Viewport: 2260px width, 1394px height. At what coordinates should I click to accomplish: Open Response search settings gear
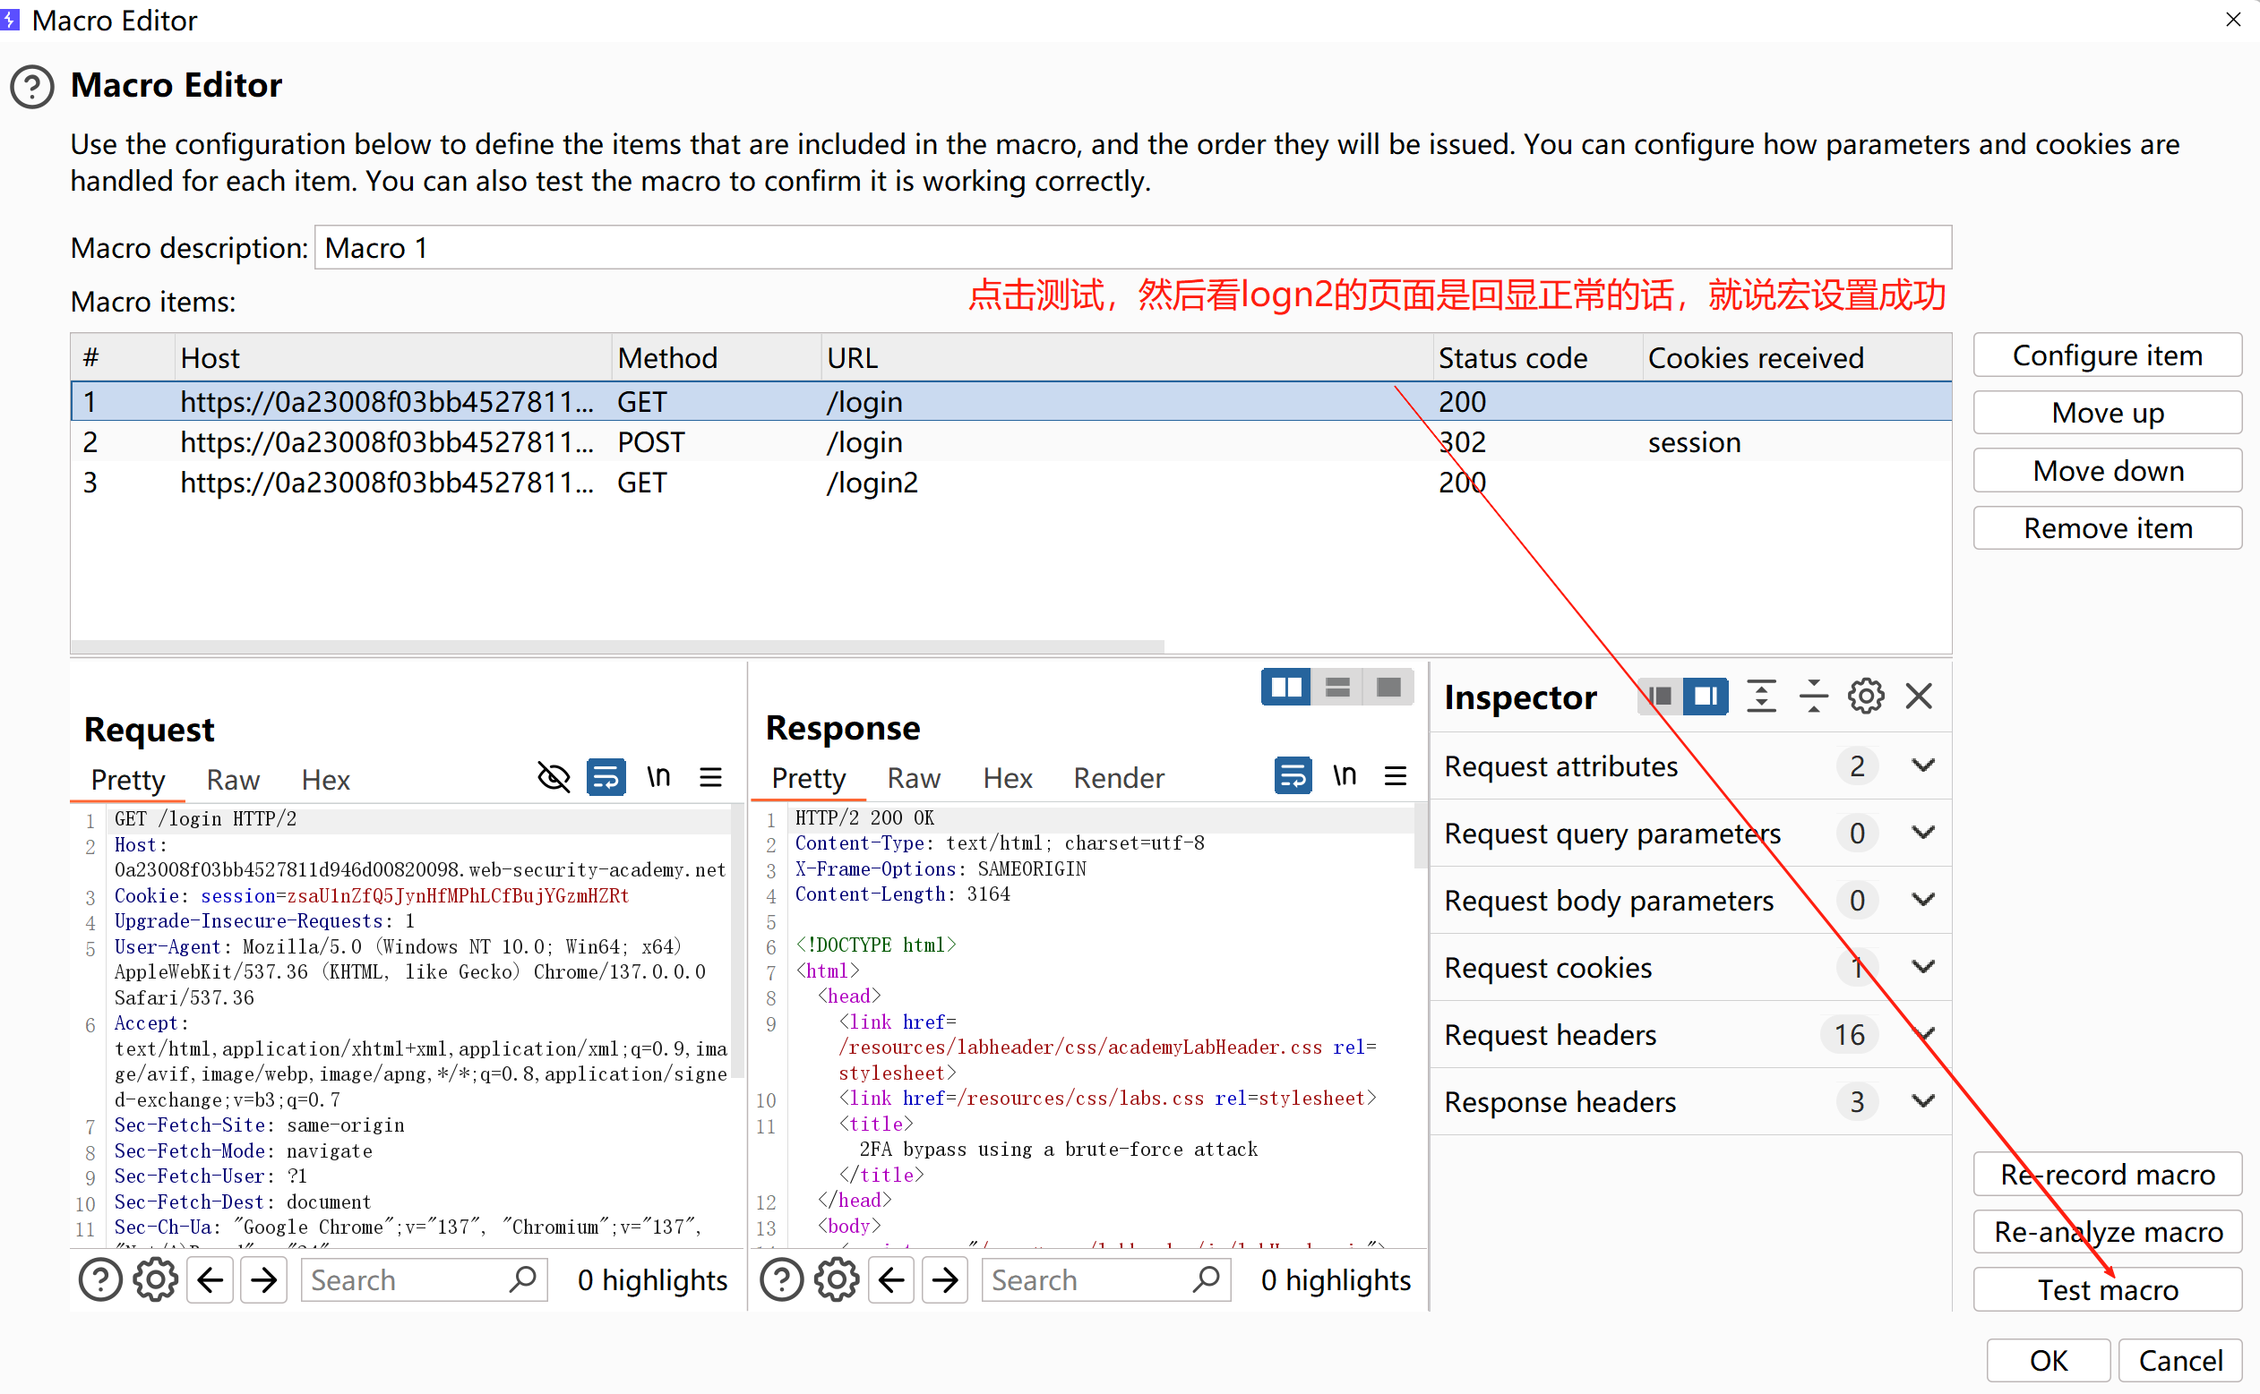pyautogui.click(x=836, y=1279)
